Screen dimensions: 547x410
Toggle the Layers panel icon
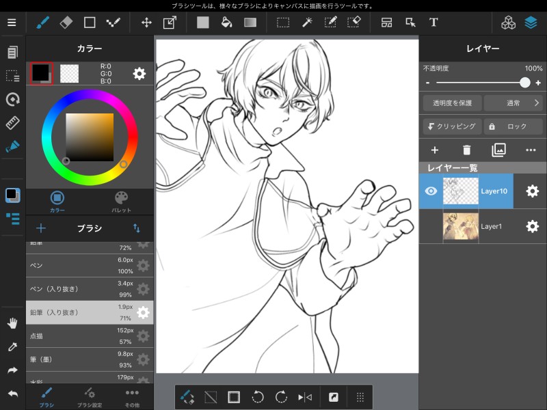531,23
